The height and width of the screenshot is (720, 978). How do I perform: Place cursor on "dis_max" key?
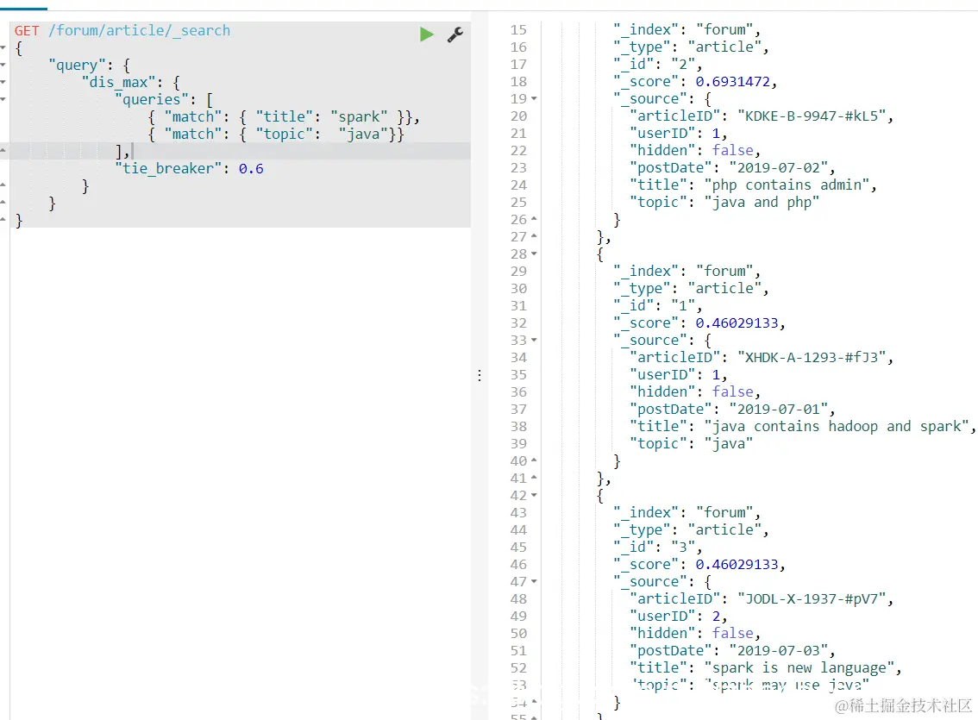pos(118,82)
